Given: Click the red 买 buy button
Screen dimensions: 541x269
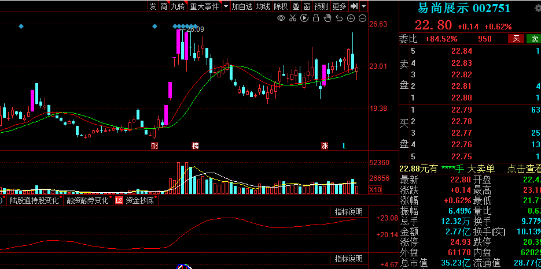Looking at the screenshot, I should (x=515, y=39).
